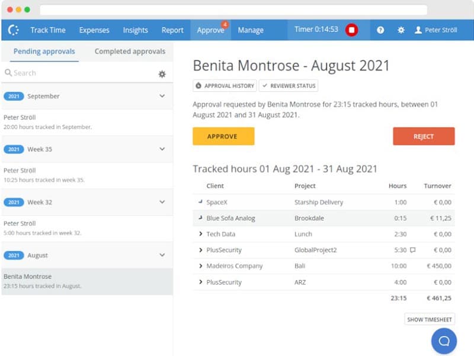This screenshot has width=474, height=356.
Task: Open the settings gear in top bar
Action: point(401,30)
